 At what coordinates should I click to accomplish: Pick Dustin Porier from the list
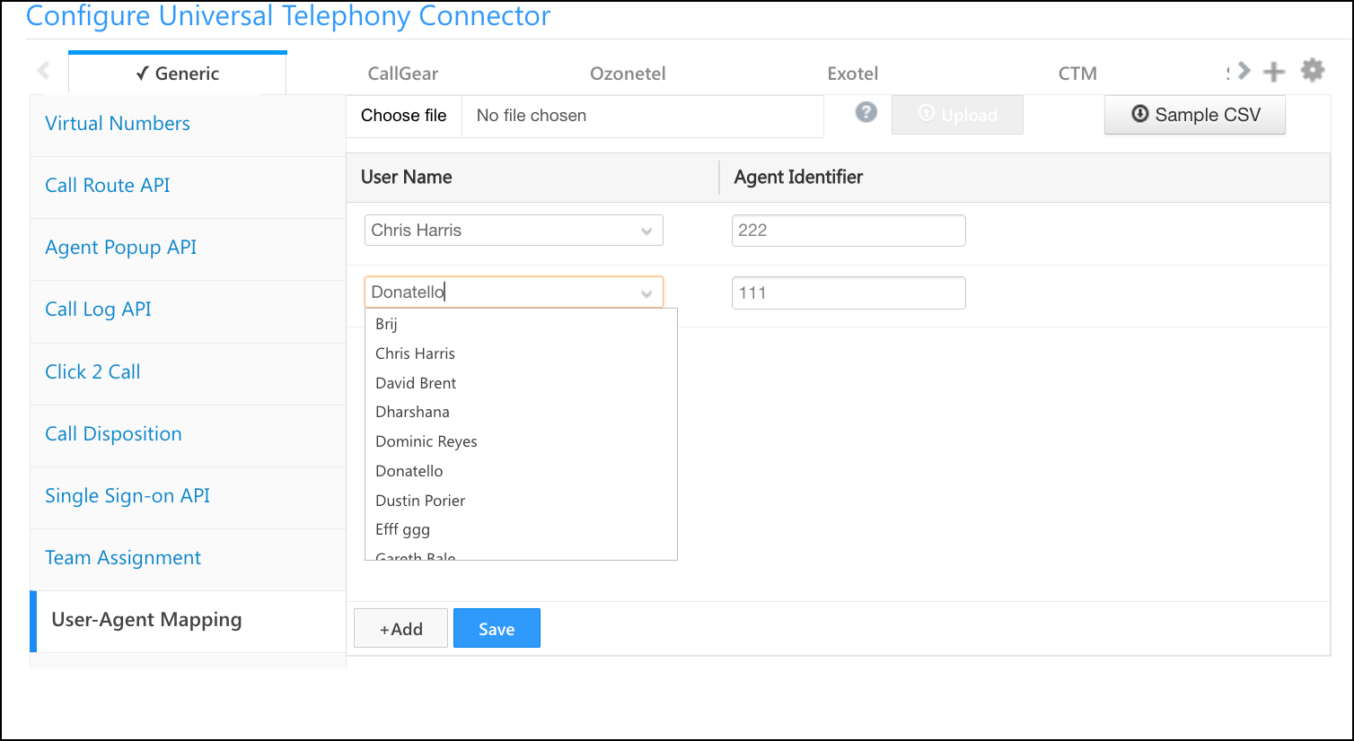coord(521,501)
